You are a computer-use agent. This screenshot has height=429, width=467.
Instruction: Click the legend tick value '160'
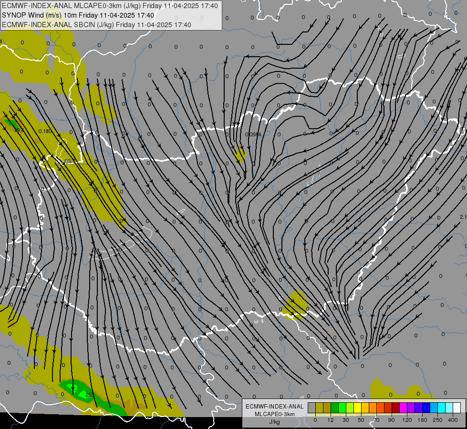[422, 420]
